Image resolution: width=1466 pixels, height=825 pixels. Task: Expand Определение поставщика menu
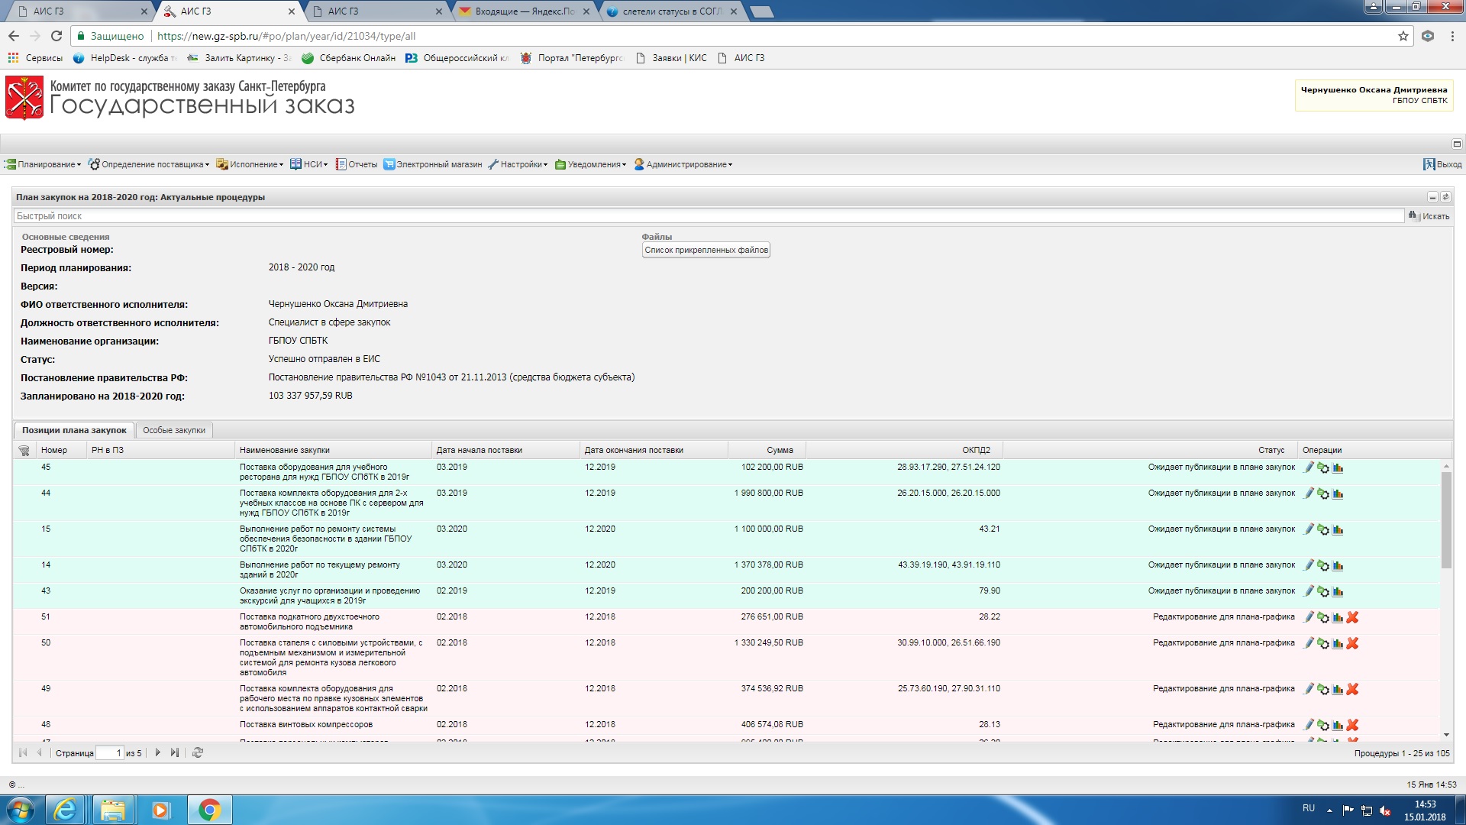[x=149, y=164]
